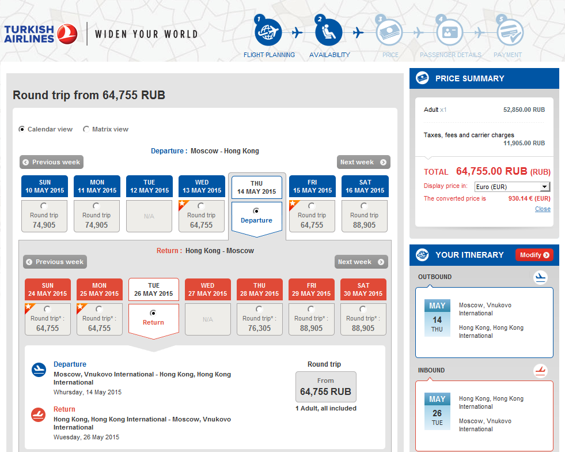The height and width of the screenshot is (452, 565).
Task: Select Calendar view radio option
Action: (22, 130)
